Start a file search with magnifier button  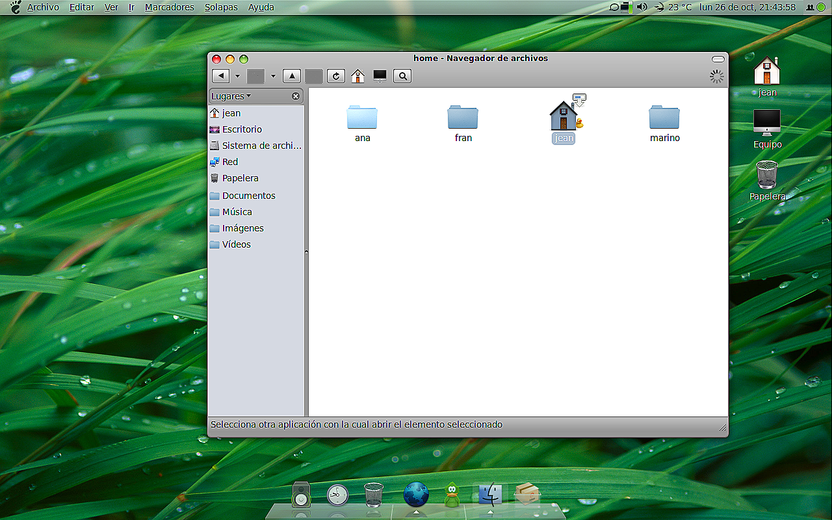point(402,76)
